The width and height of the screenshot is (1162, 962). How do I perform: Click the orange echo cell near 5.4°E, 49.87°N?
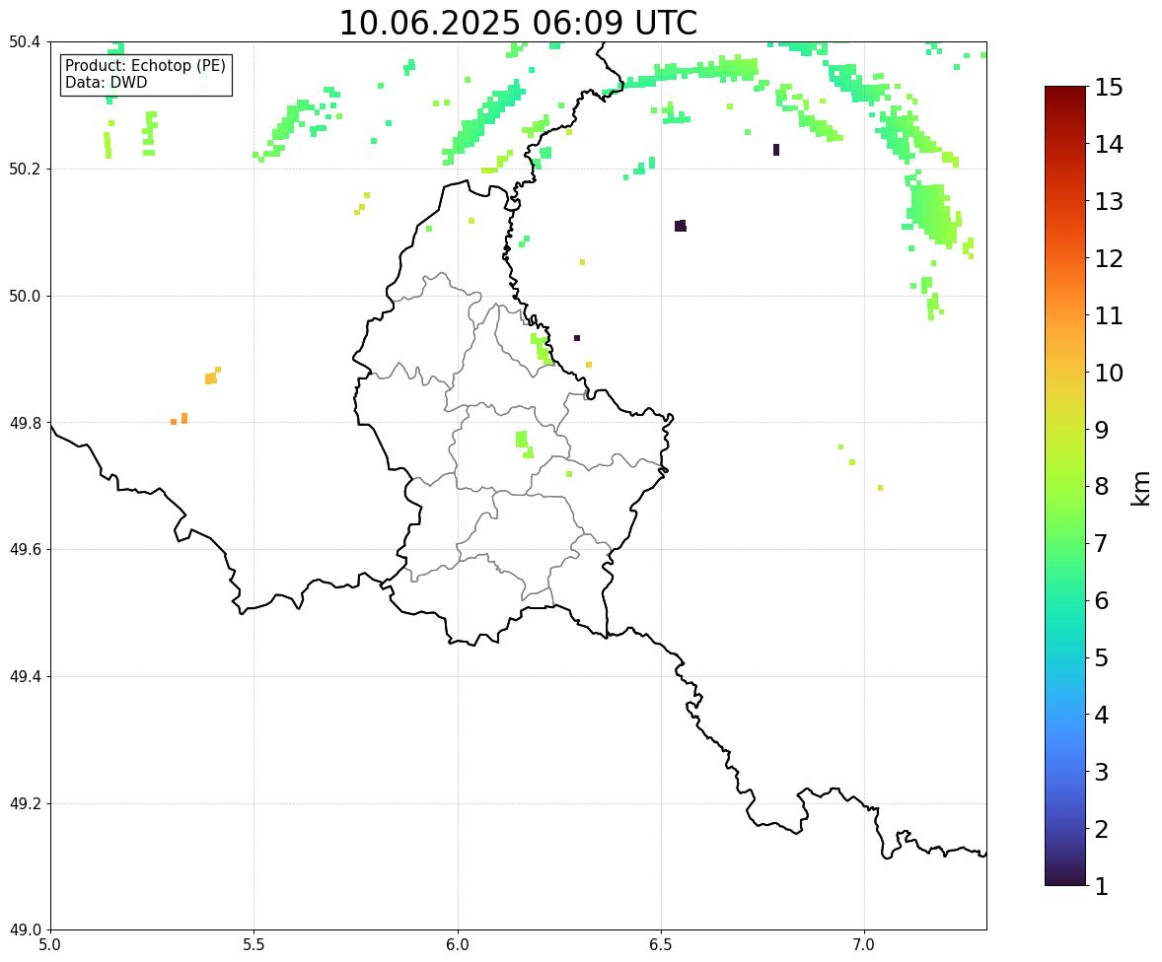click(212, 377)
